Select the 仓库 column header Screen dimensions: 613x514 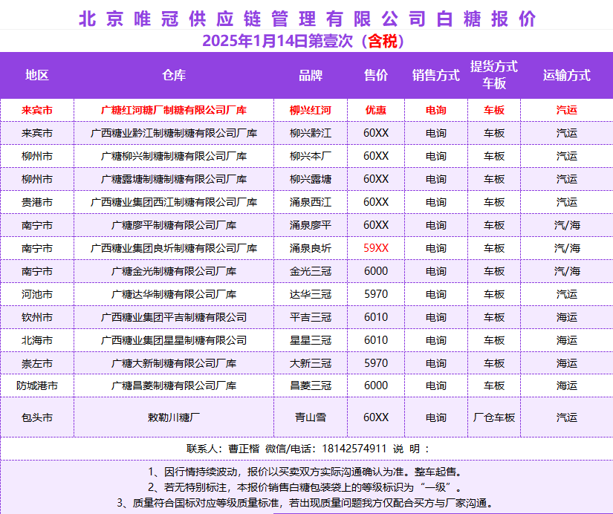[x=174, y=75]
